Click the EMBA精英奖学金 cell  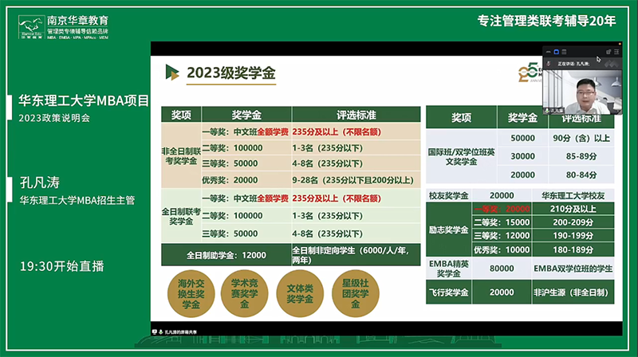[449, 269]
